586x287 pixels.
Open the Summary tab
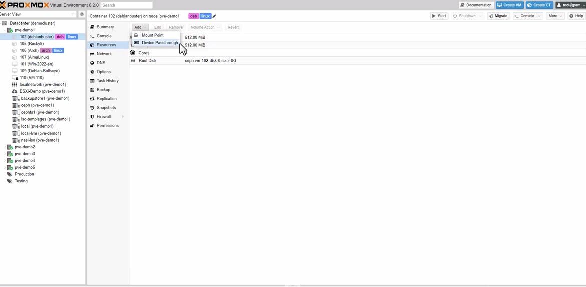tap(108, 27)
